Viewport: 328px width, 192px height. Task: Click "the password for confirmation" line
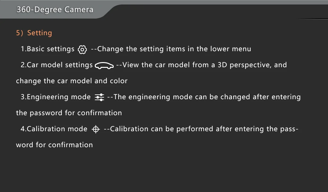(69, 113)
